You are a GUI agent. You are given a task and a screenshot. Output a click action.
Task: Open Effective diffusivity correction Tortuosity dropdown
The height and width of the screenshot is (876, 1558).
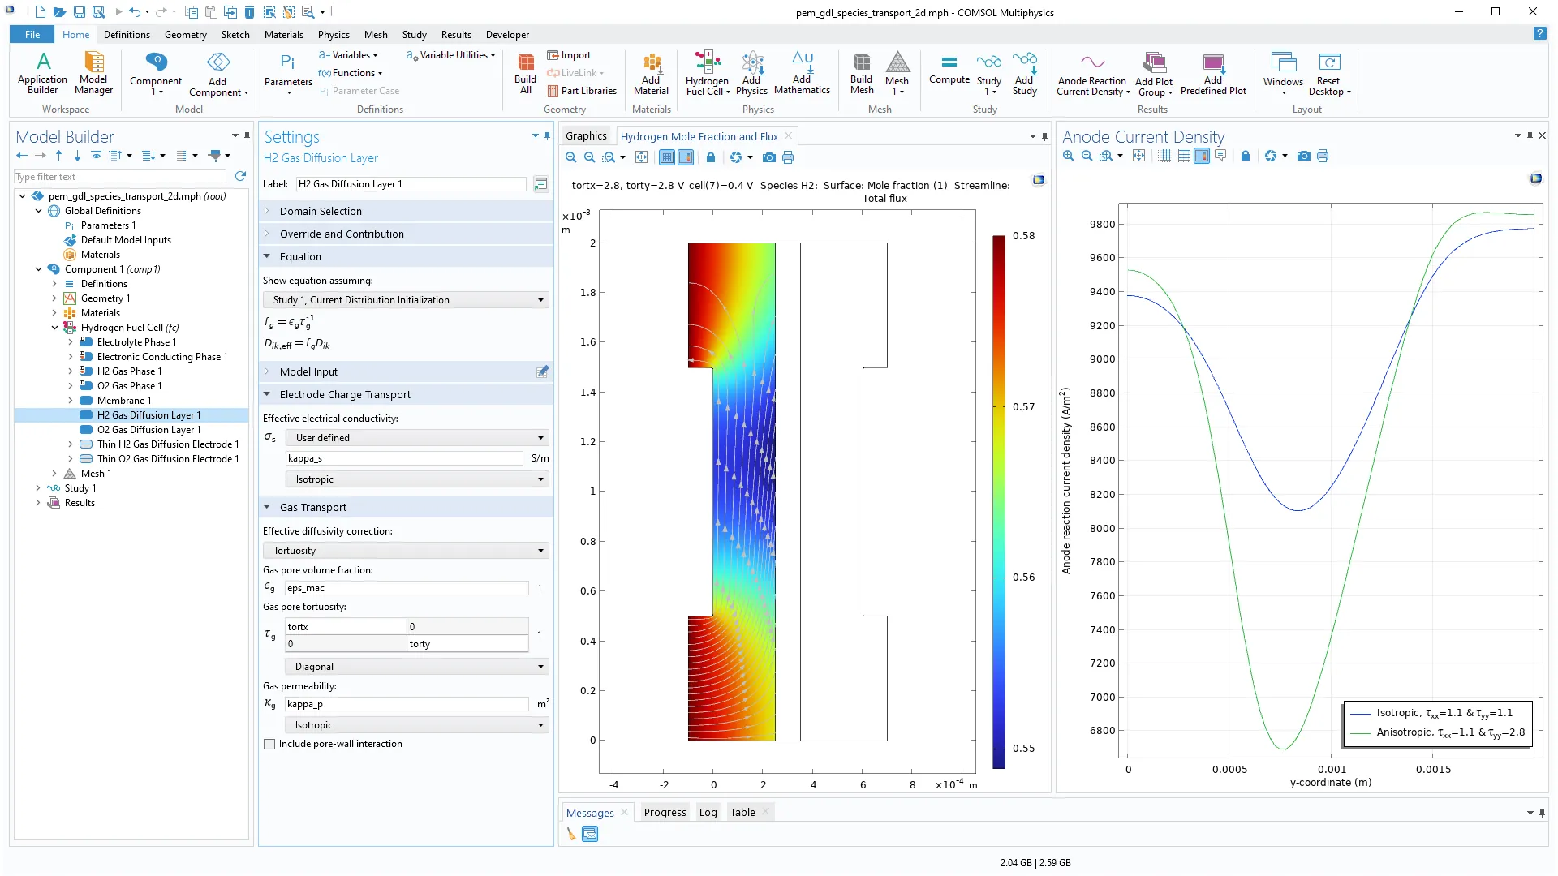pyautogui.click(x=406, y=551)
